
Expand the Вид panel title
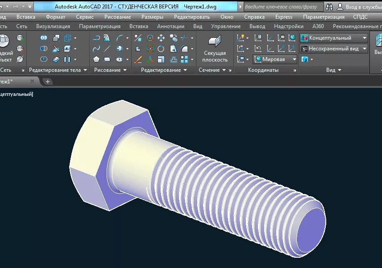[x=334, y=70]
